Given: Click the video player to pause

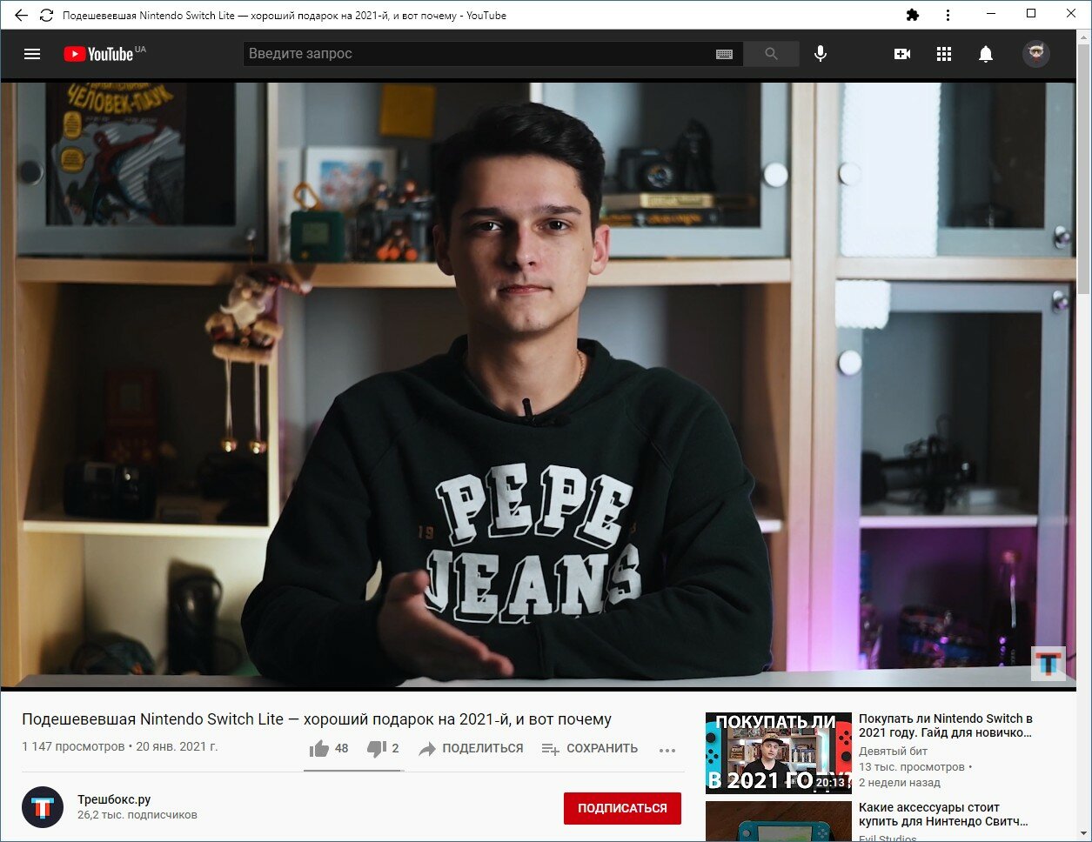Looking at the screenshot, I should (538, 385).
